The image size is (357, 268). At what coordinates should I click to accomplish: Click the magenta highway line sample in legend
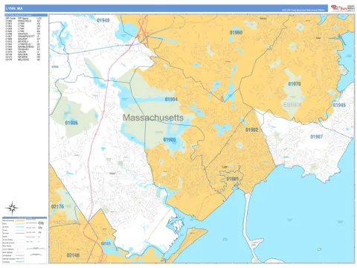[20, 255]
